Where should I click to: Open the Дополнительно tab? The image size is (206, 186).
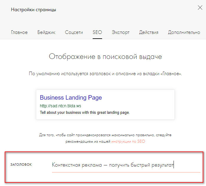point(184,32)
